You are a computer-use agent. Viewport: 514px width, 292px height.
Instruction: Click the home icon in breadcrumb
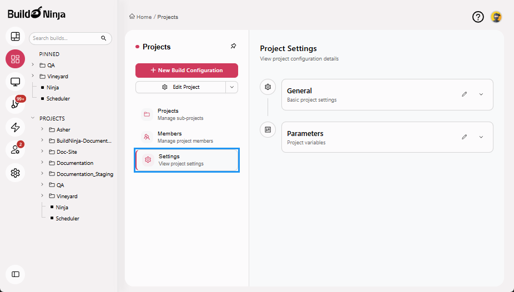coord(132,17)
